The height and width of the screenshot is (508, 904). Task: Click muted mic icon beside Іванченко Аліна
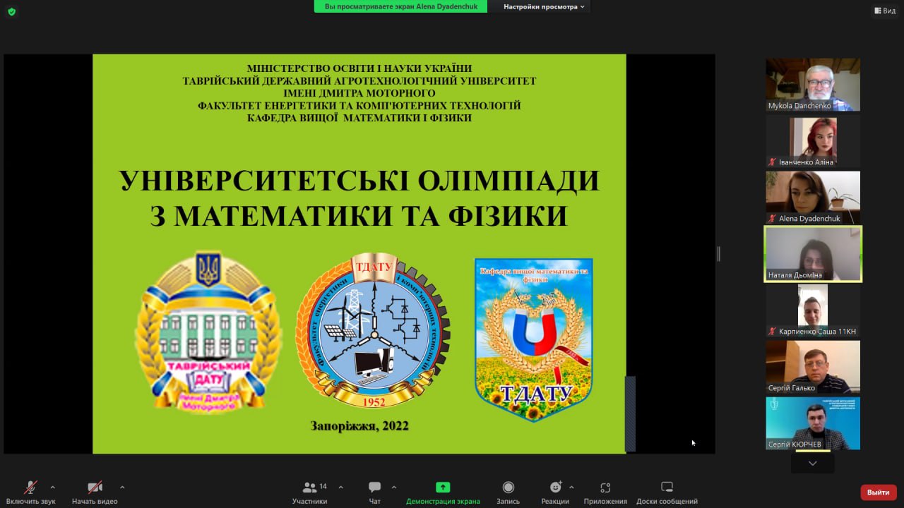(x=773, y=162)
